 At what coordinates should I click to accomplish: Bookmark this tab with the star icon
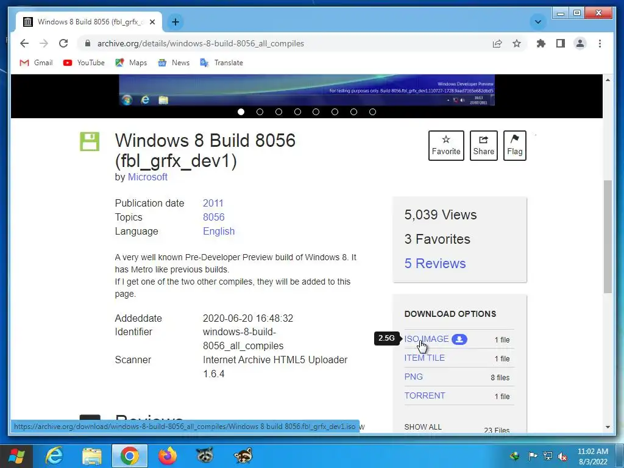coord(517,43)
